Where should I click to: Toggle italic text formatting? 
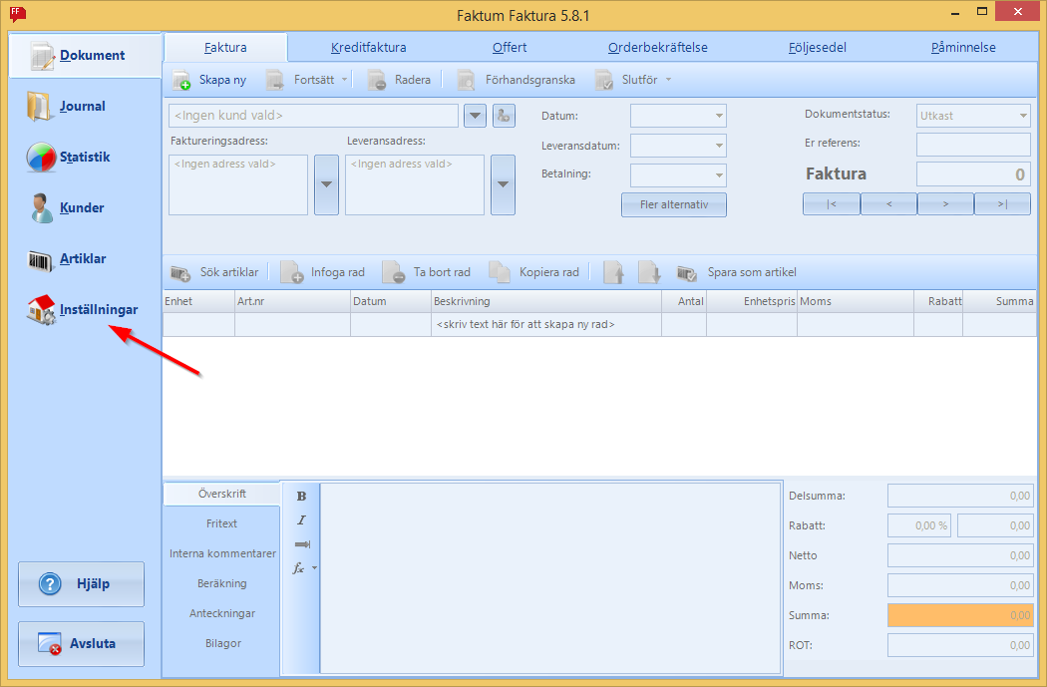[301, 520]
